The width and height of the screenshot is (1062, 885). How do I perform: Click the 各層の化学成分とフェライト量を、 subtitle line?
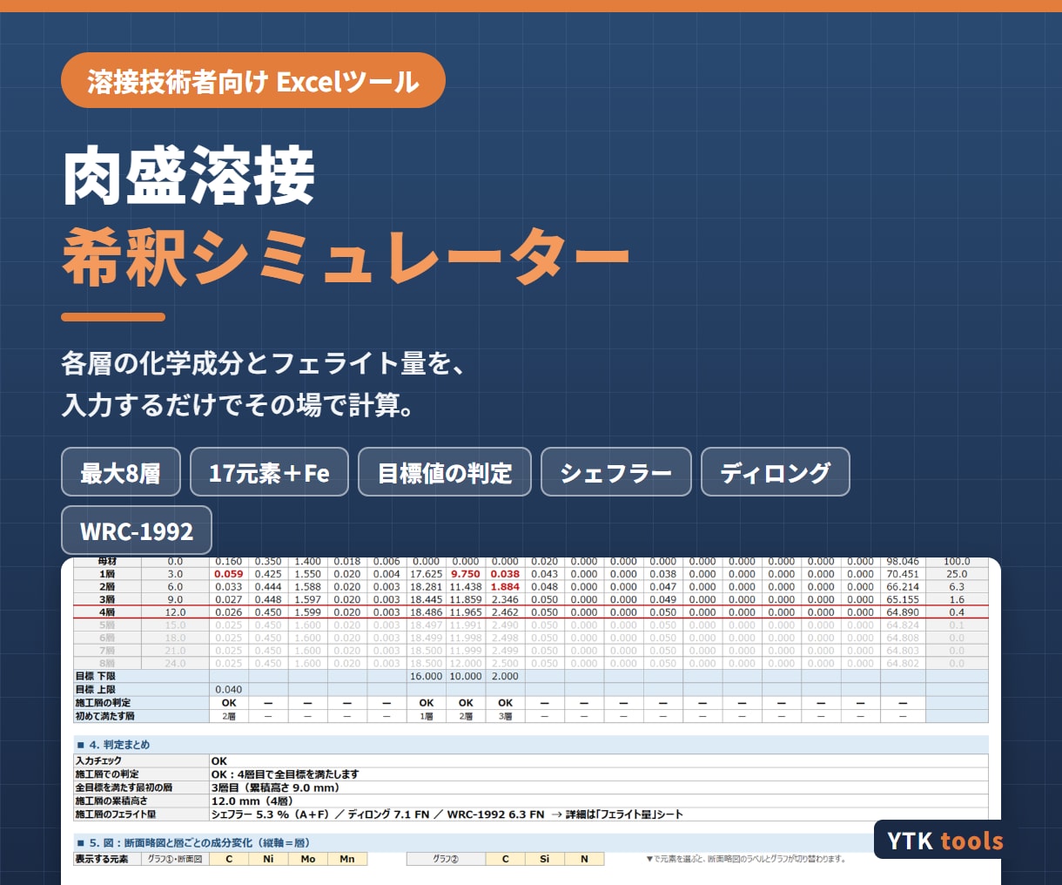[265, 363]
